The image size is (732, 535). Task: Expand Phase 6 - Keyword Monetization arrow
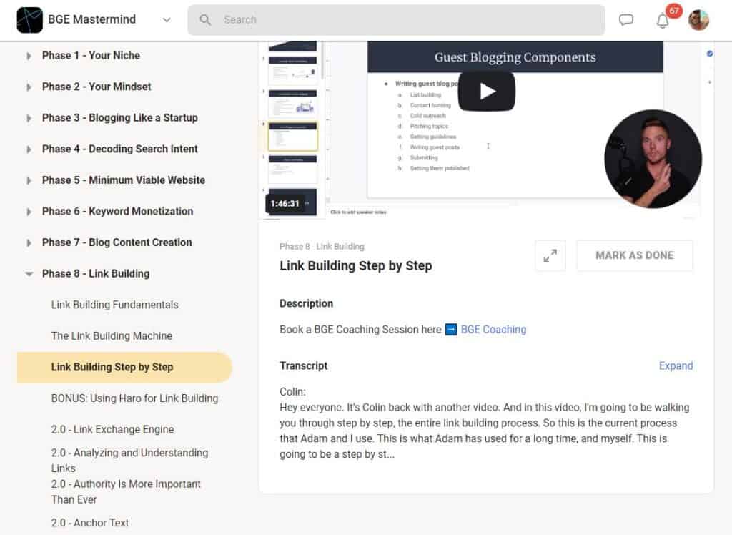29,212
